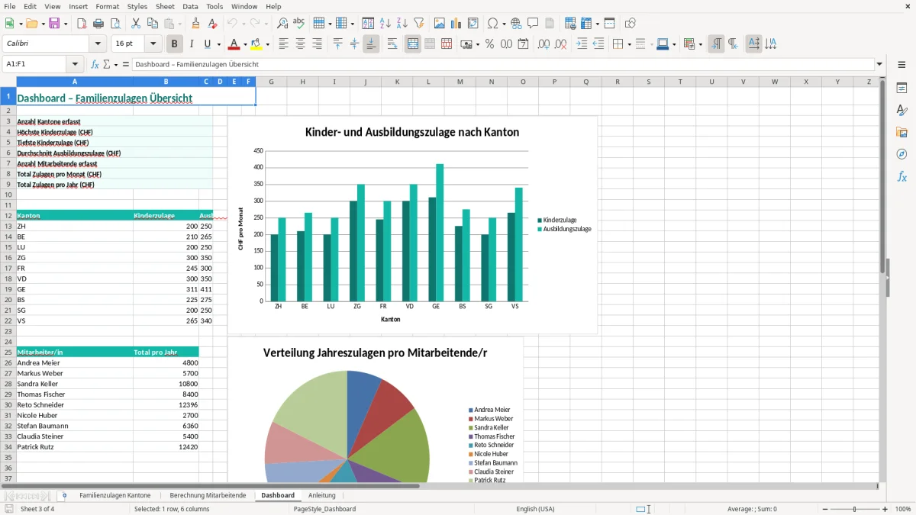Select the Clone Formatting paintbrush
916x515 pixels.
pyautogui.click(x=196, y=24)
